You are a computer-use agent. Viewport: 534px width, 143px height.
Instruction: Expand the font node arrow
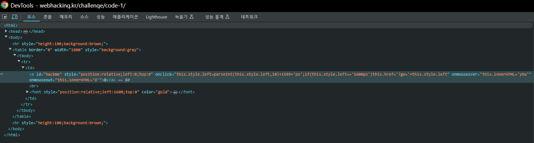[28, 92]
